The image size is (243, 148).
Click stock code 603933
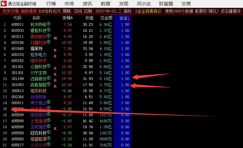tap(17, 30)
